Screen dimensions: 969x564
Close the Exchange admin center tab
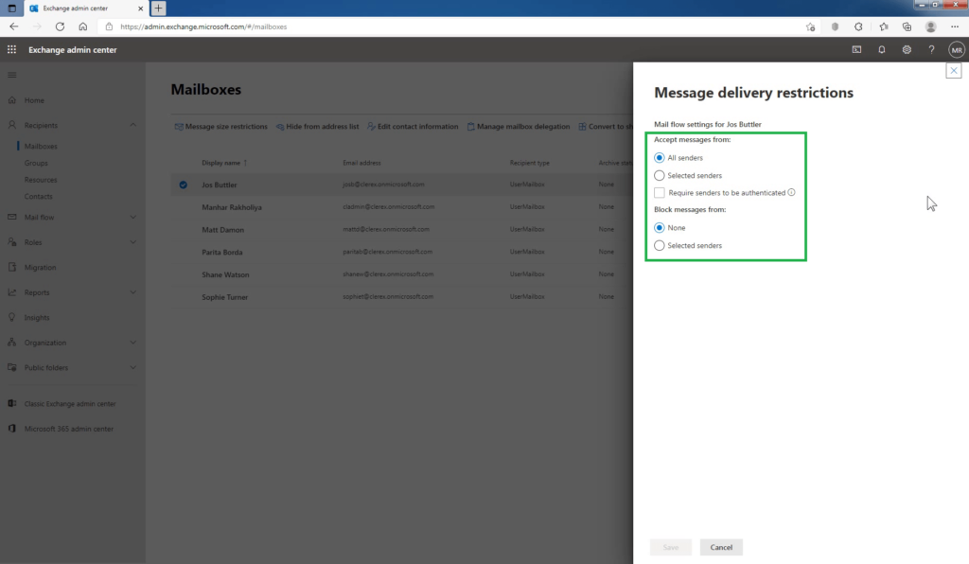[140, 9]
